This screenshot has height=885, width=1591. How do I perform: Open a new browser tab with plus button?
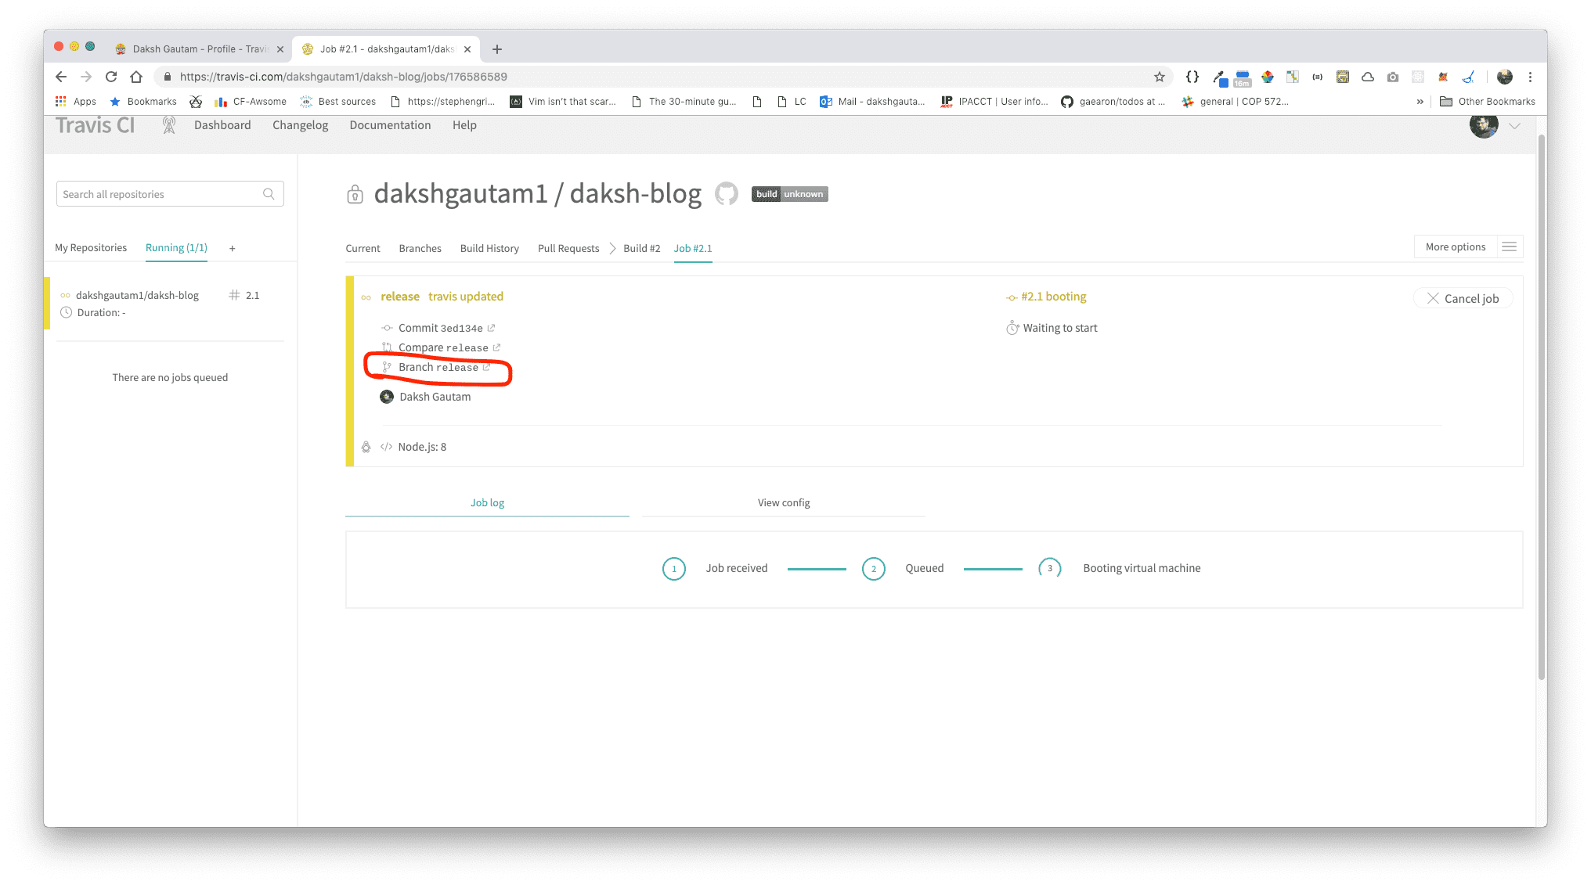[497, 49]
